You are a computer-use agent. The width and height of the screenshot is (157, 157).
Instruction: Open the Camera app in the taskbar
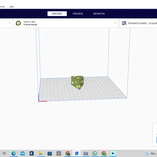point(86,153)
